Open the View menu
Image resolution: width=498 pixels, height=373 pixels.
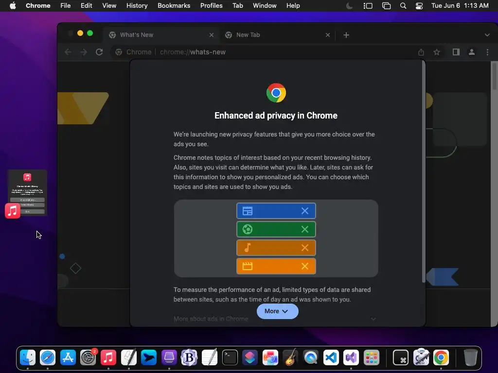coord(109,6)
